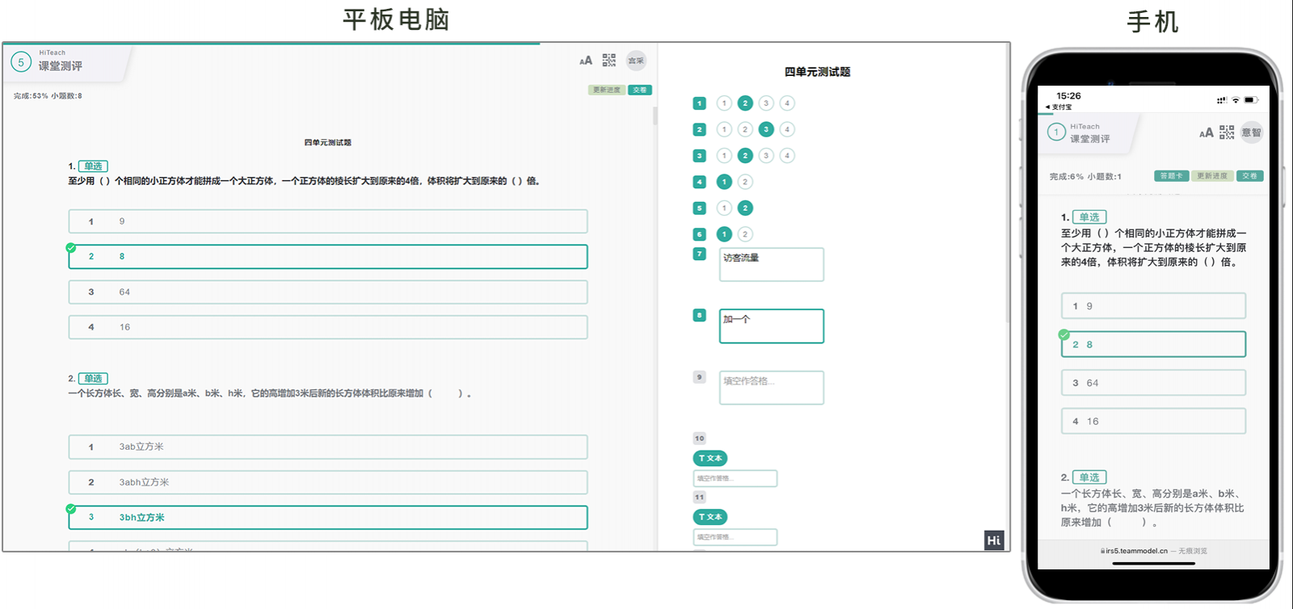
Task: Select bubble 3 for answer sheet question 1
Action: click(x=766, y=103)
